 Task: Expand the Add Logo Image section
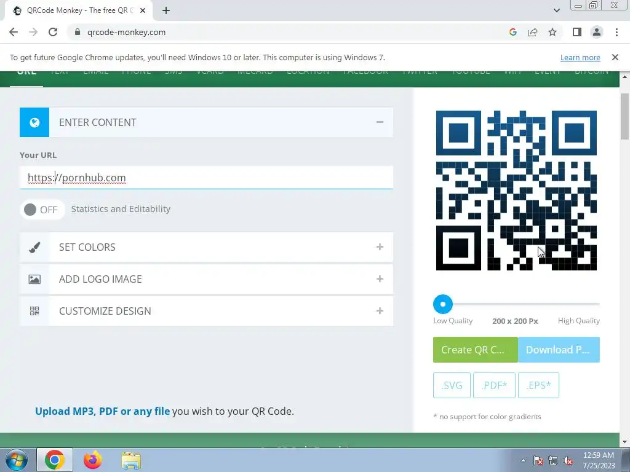[x=380, y=279]
